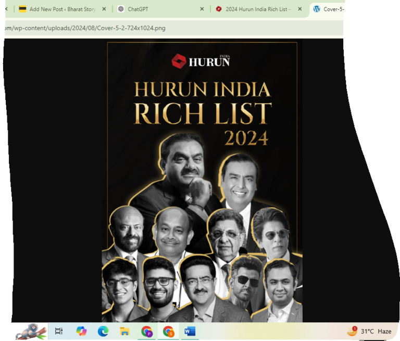
Task: Open the 31°C Haze weather widget
Action: pos(369,331)
